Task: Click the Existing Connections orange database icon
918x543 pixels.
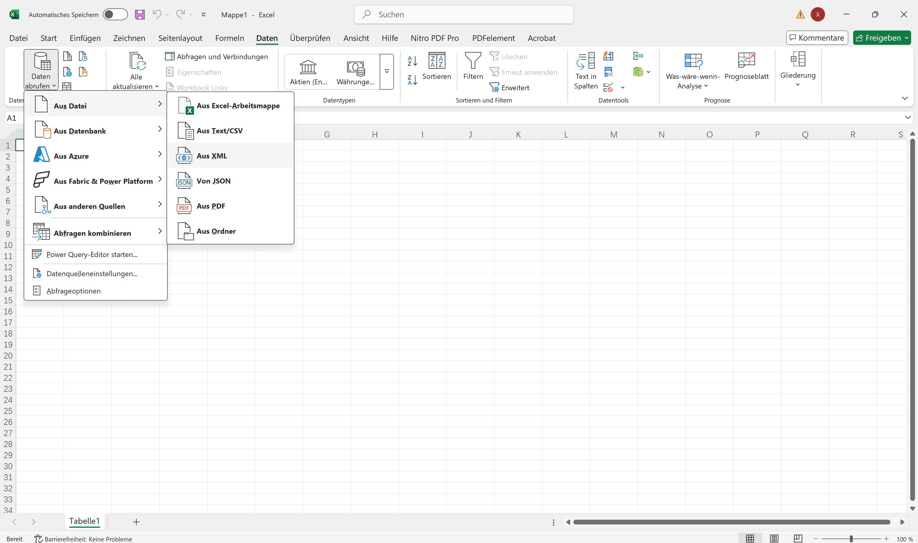Action: click(83, 72)
